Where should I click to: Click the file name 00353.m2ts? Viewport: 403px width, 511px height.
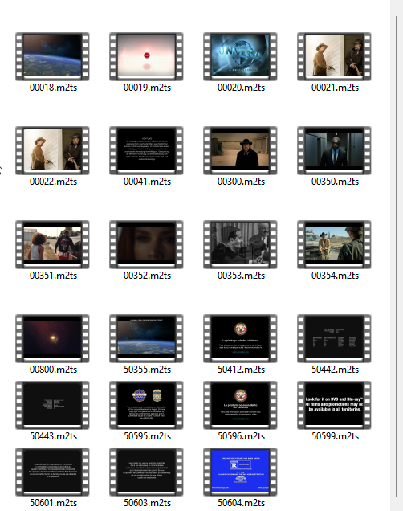tap(241, 276)
